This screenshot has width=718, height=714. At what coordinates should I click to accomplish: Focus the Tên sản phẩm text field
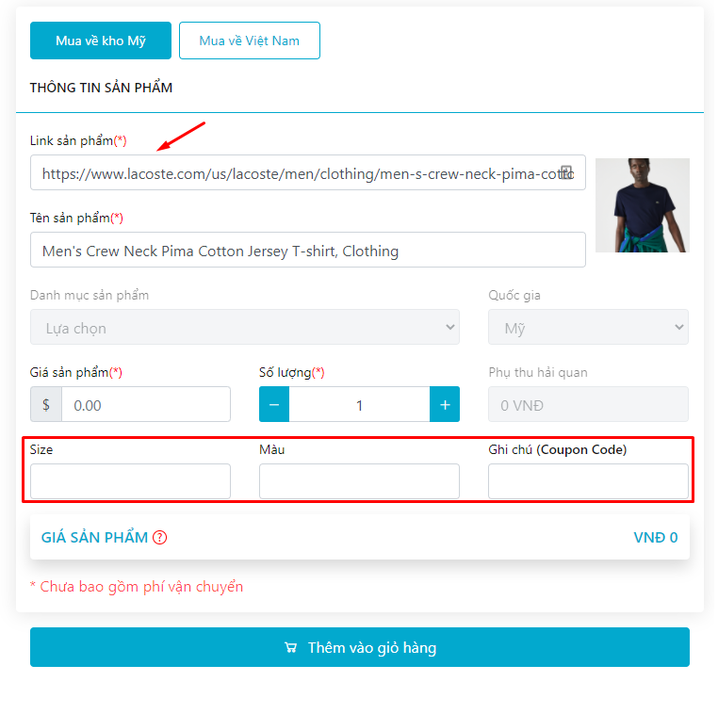pyautogui.click(x=308, y=251)
